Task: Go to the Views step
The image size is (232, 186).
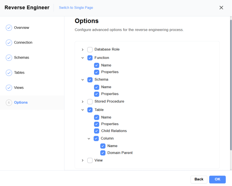Action: tap(19, 88)
